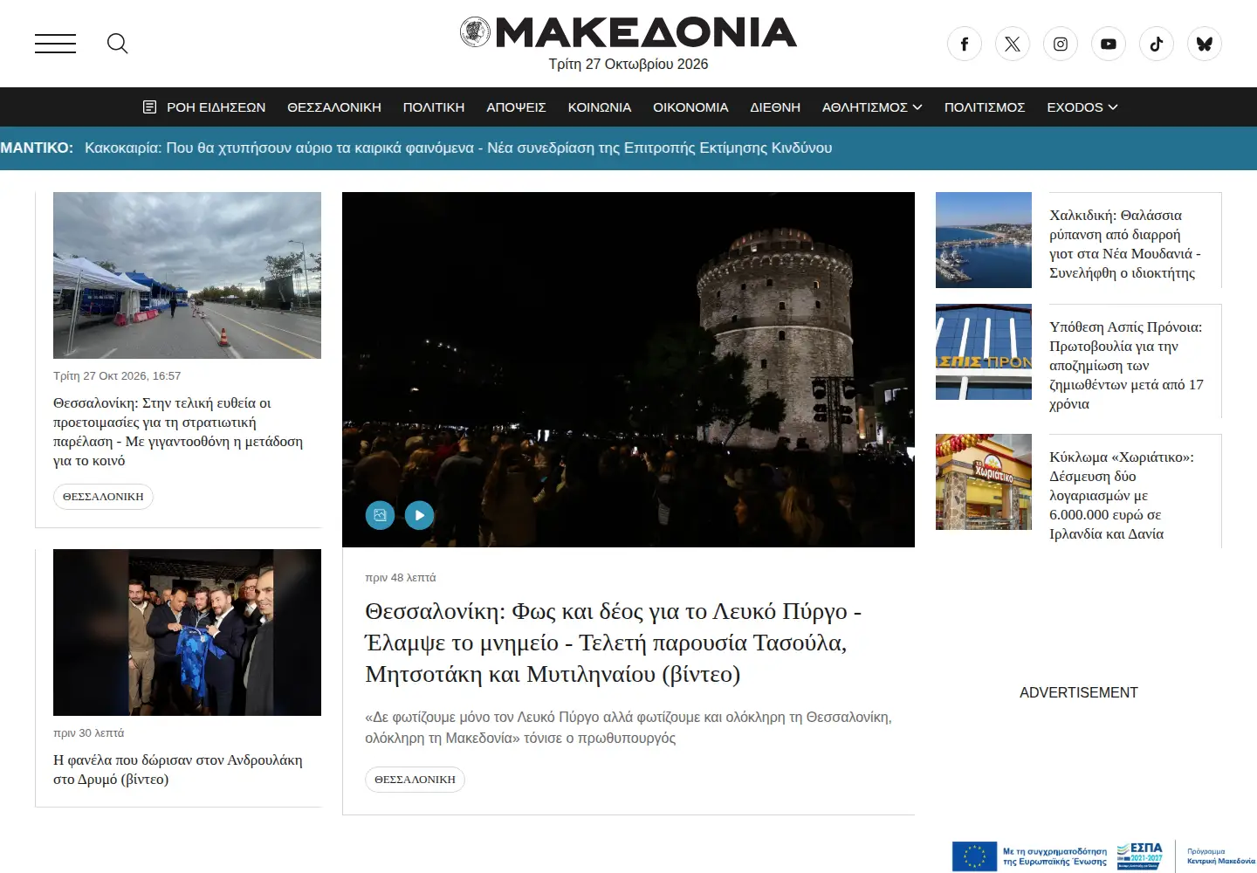This screenshot has width=1257, height=873.
Task: Open ΡΟΗ ΕΙΔΗΣΕΩΝ menu item
Action: click(216, 107)
